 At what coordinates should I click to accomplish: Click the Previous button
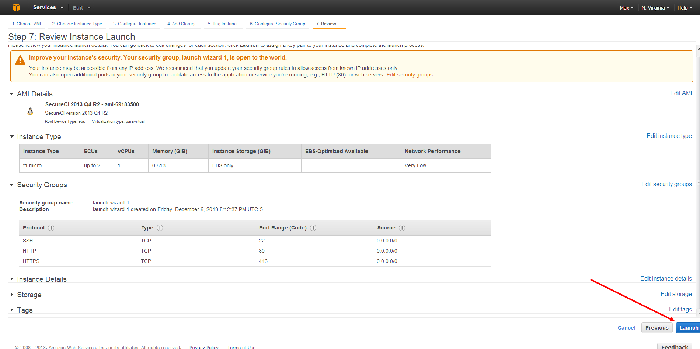point(657,328)
